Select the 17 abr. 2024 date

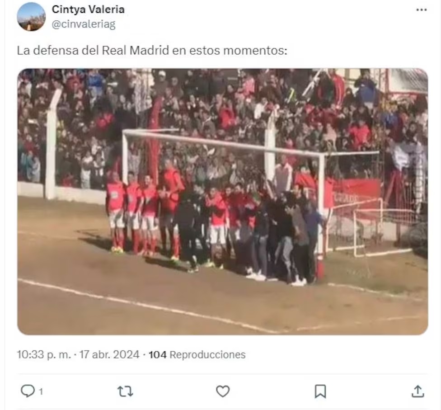pos(109,354)
